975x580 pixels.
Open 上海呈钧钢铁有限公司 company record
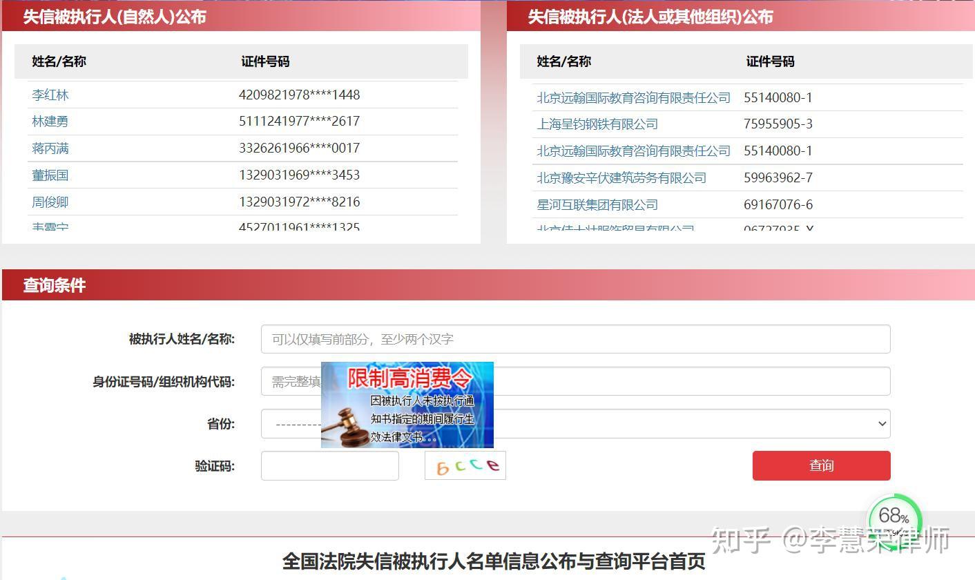coord(597,124)
